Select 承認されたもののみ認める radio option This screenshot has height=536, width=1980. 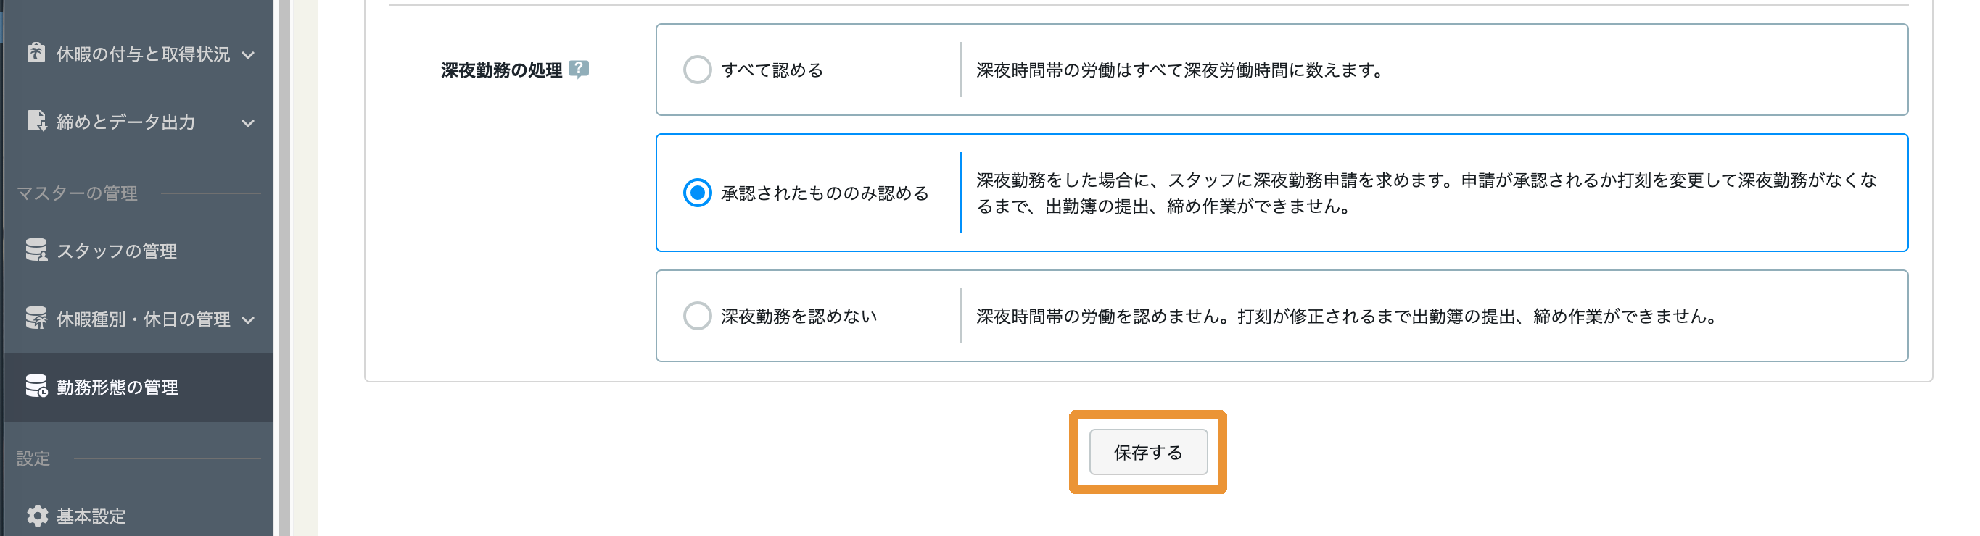point(697,193)
